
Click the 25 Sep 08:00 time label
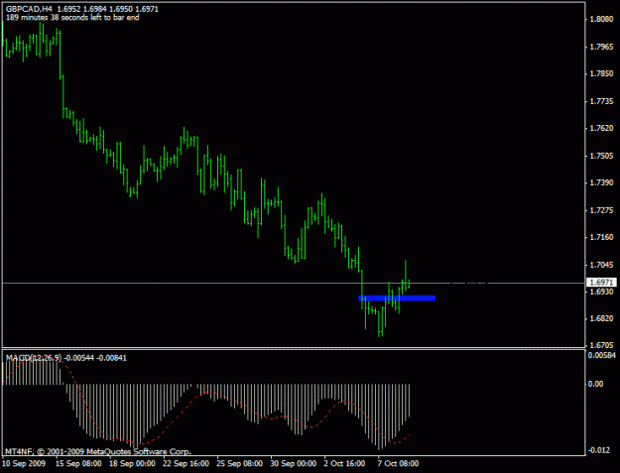pyautogui.click(x=240, y=463)
